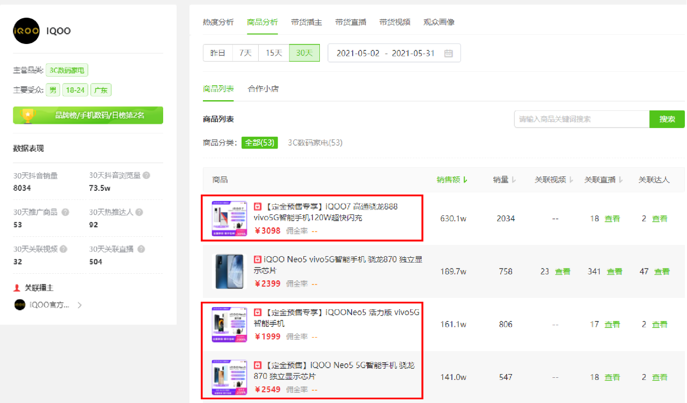This screenshot has width=687, height=403.
Task: Click red shop icon of IQOO7 product
Action: 258,207
